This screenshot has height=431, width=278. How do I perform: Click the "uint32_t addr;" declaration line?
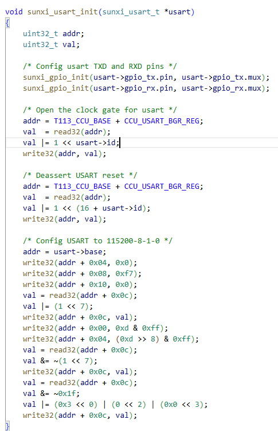point(53,33)
